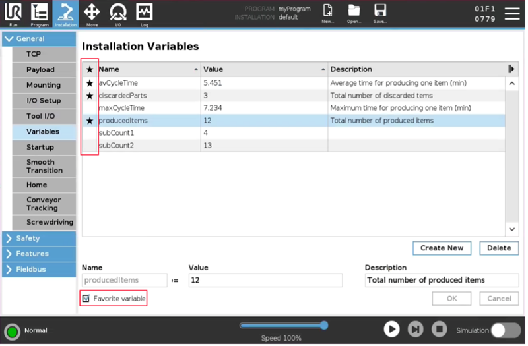Screen dimensions: 528x346
Task: Open the Run screen icon
Action: click(13, 13)
